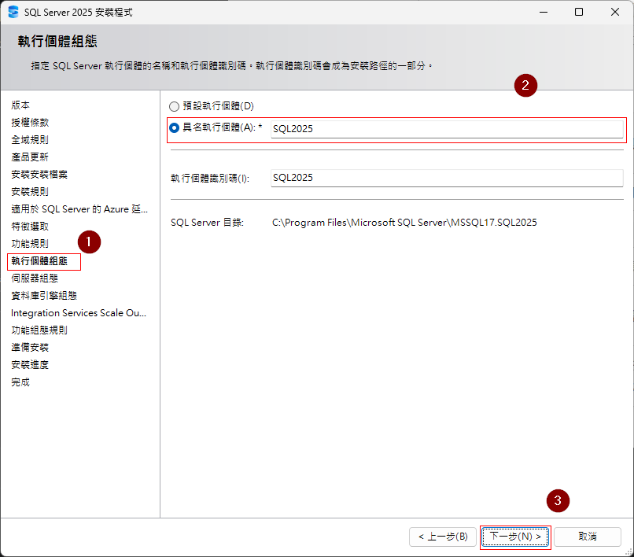Screen dimensions: 634x557
Task: Select 功能規則 step in sidebar
Action: (30, 244)
